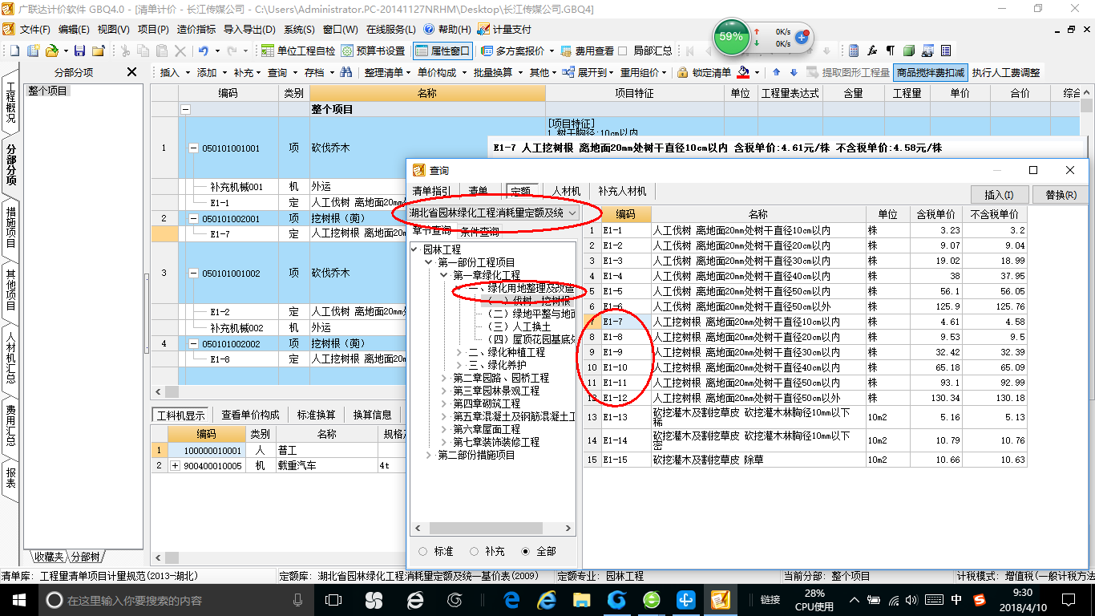Select row E1-15 除草 in query table
This screenshot has height=616, width=1095.
click(x=804, y=460)
